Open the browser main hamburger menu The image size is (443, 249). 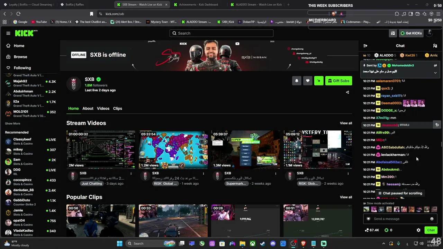pyautogui.click(x=438, y=14)
